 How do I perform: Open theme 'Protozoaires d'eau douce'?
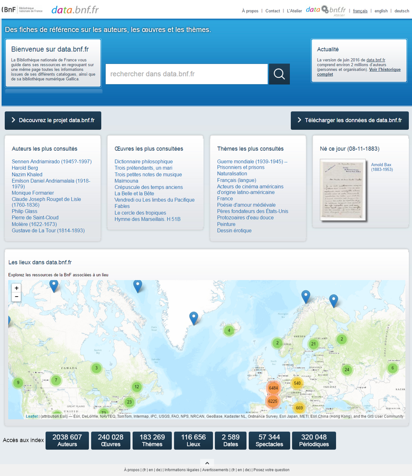pyautogui.click(x=245, y=218)
